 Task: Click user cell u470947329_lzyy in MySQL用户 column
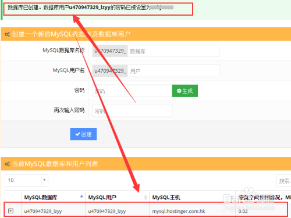[107, 211]
